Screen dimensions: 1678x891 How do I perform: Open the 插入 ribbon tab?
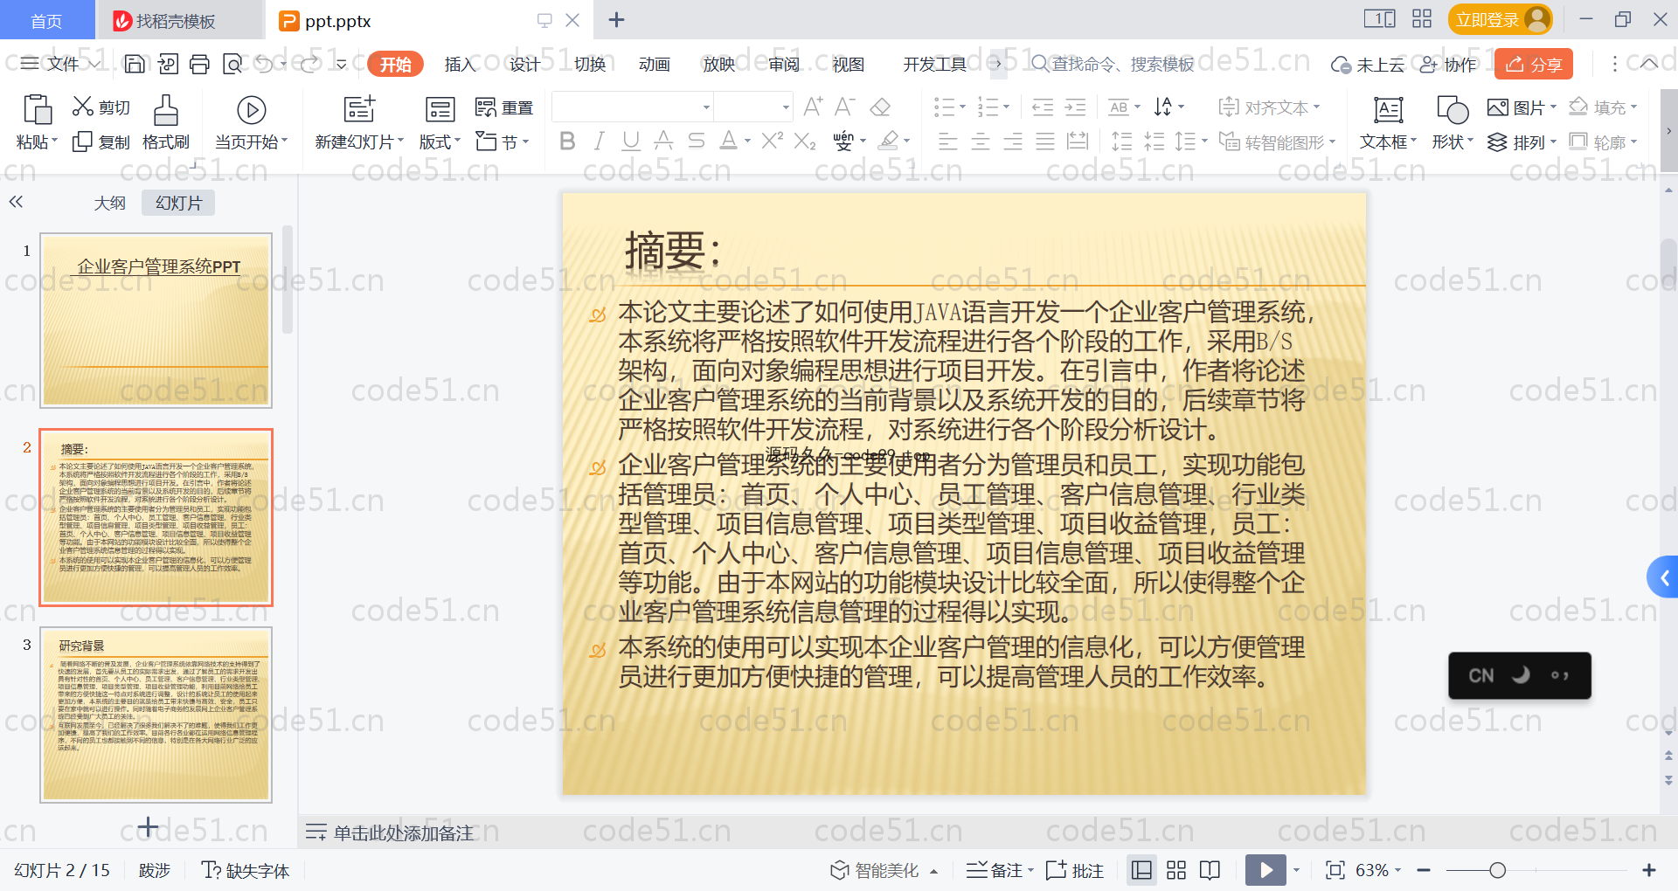[459, 64]
